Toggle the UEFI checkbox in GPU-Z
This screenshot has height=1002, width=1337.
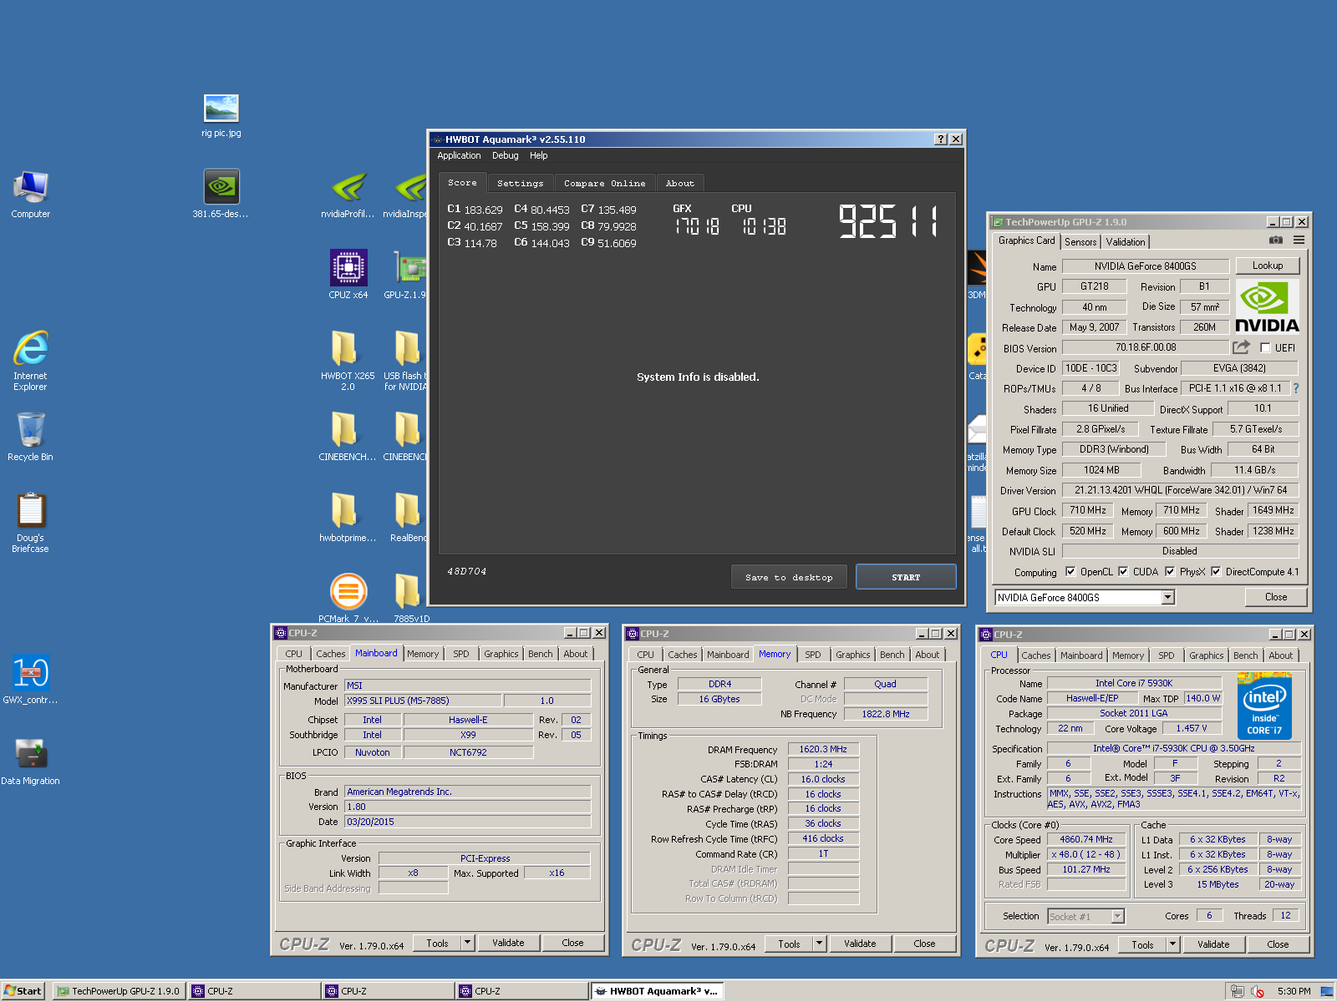(1265, 348)
